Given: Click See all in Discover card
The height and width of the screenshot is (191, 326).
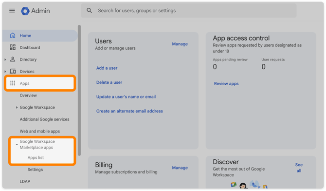Looking at the screenshot, I should coord(299,168).
